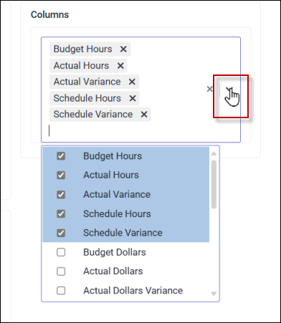Check the Actual Dollars Variance checkbox
This screenshot has width=281, height=323.
point(61,291)
